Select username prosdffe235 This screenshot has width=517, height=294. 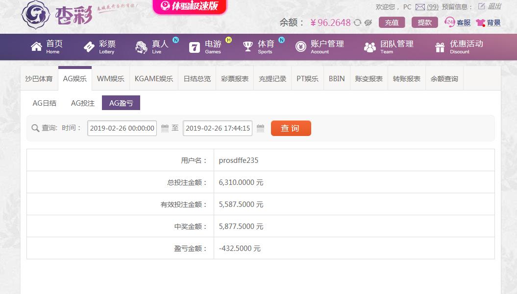(238, 160)
